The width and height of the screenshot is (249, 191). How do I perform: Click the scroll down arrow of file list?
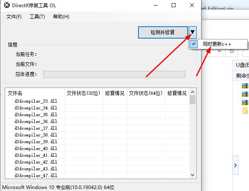pyautogui.click(x=193, y=175)
